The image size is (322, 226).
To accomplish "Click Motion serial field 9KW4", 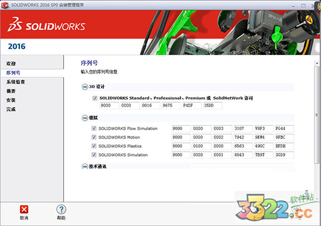I will (264, 137).
